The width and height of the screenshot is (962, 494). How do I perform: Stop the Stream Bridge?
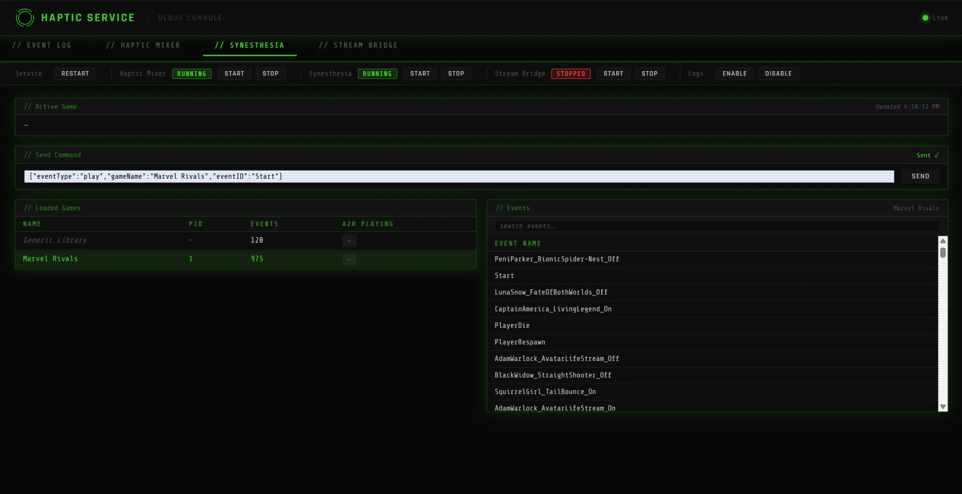[649, 74]
